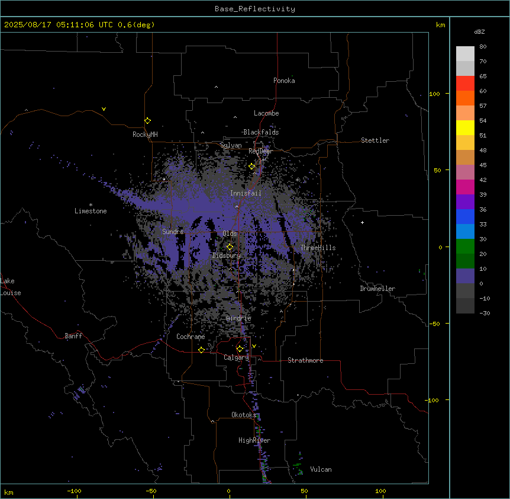Pick the red swatch in the dBZ legend

[x=465, y=84]
